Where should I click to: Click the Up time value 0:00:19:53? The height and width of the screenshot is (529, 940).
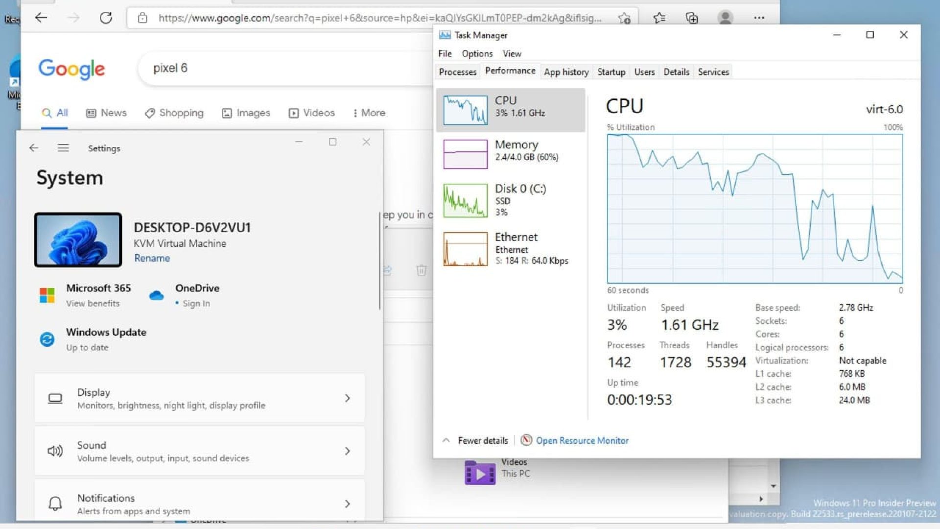point(639,400)
